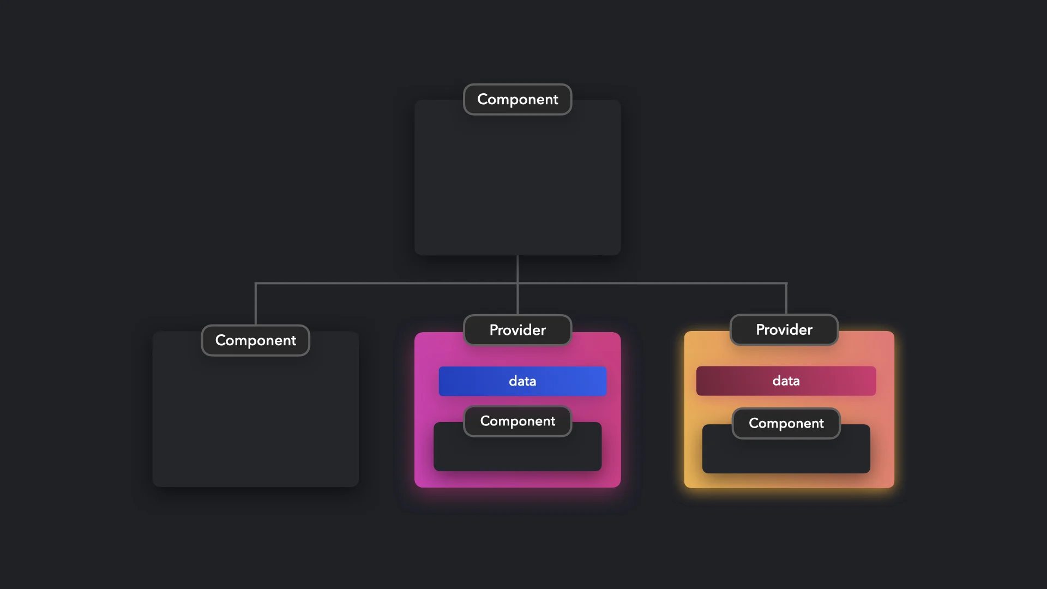Select the Component nested inside pink Provider
This screenshot has width=1047, height=589.
(518, 421)
